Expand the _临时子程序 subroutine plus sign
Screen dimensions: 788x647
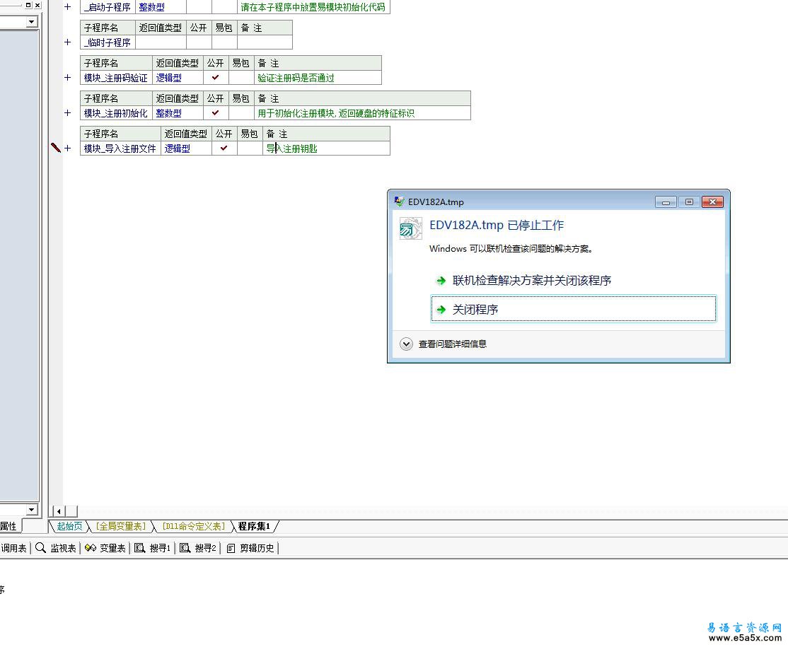tap(68, 42)
